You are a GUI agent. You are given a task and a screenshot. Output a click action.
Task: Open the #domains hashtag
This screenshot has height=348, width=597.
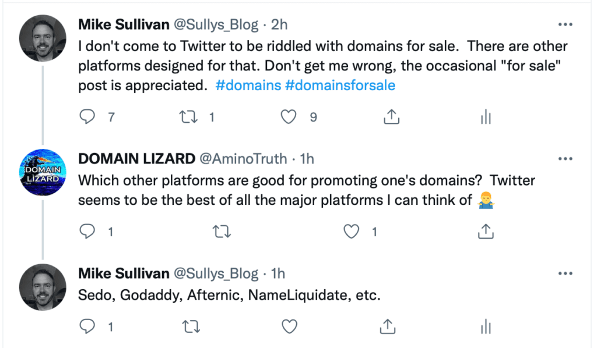247,86
